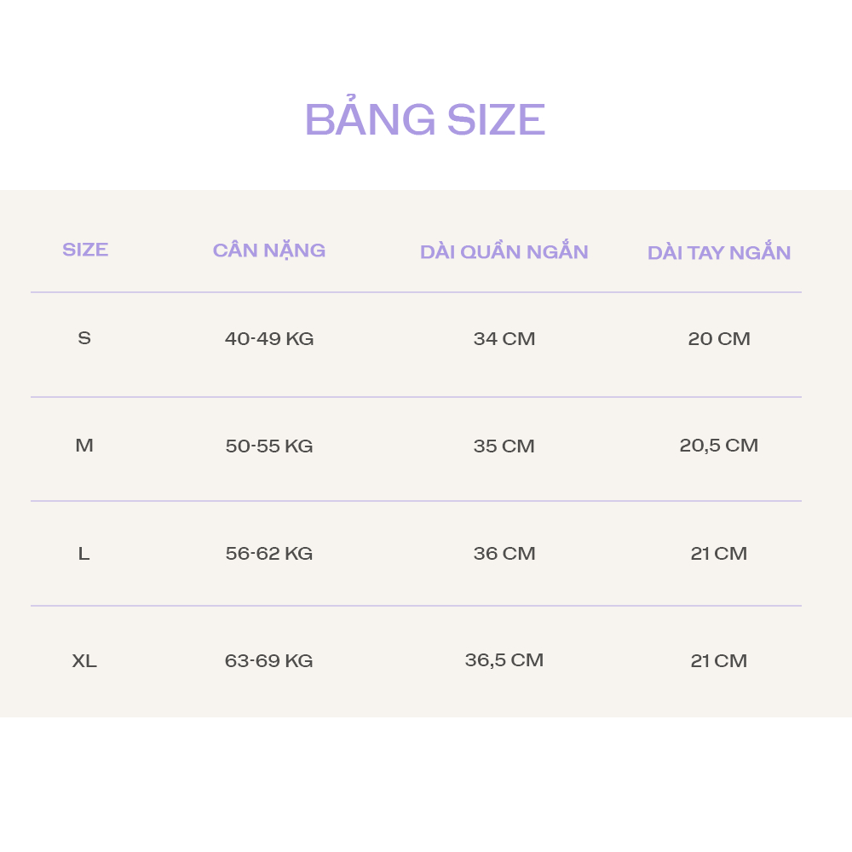Screen dimensions: 852x852
Task: Click the 34 CM shorts length
Action: tap(504, 339)
